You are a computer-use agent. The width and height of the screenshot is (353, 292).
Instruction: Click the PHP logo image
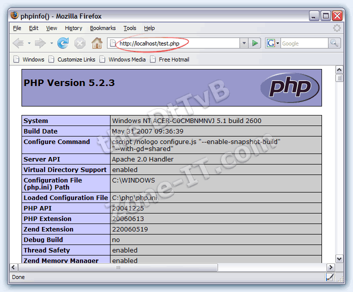click(x=289, y=87)
